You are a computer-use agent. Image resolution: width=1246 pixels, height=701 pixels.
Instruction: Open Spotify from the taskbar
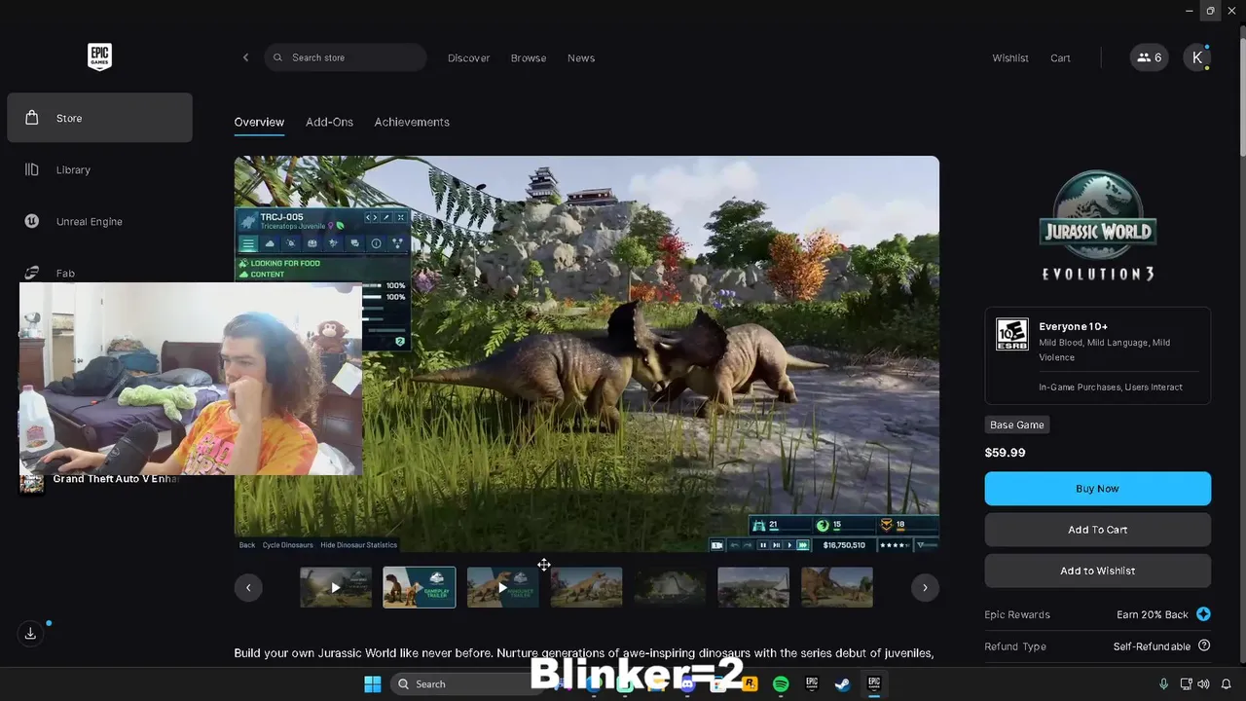[781, 684]
